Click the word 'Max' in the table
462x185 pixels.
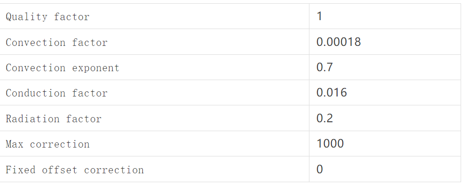pyautogui.click(x=15, y=144)
